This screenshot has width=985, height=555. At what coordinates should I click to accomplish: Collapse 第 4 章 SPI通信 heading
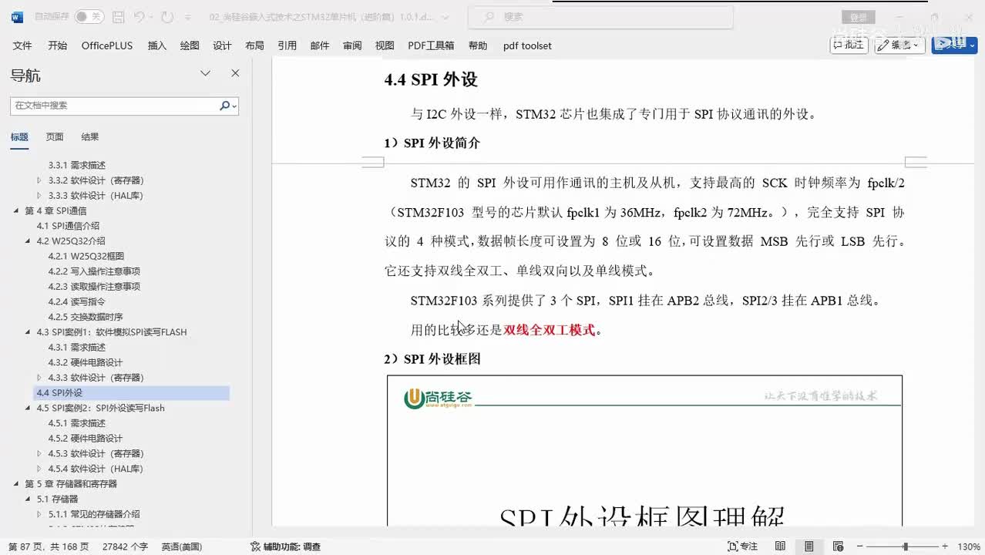tap(16, 210)
